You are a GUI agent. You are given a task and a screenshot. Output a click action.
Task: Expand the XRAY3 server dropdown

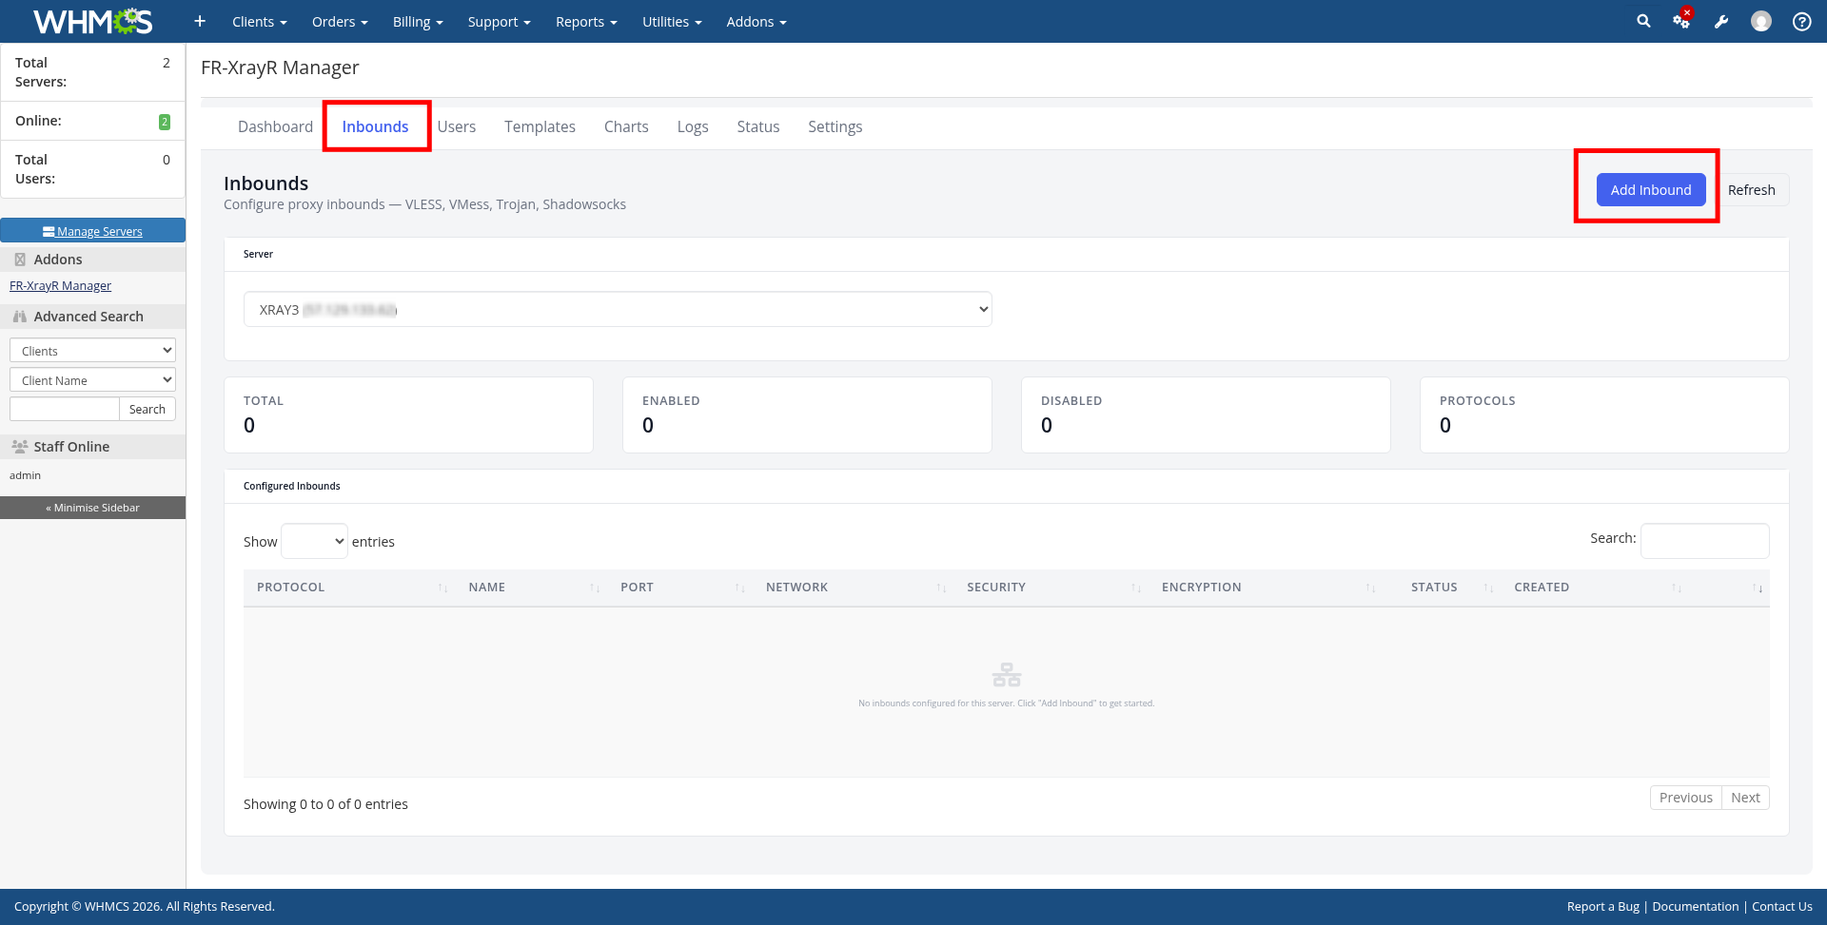coord(618,309)
